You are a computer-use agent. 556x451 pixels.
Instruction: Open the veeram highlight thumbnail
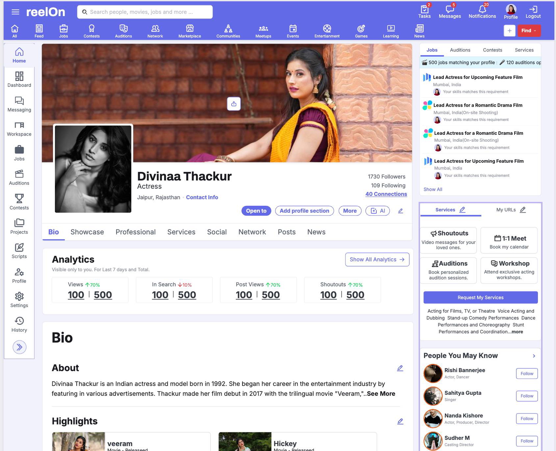[79, 442]
